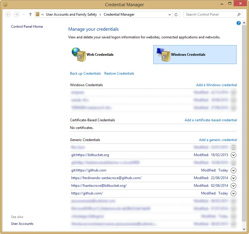Click scrollbar up arrow
The height and width of the screenshot is (234, 249).
pyautogui.click(x=244, y=23)
